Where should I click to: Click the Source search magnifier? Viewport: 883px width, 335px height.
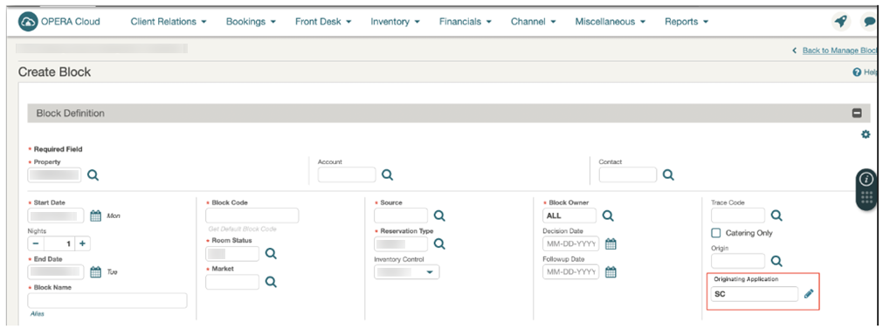coord(439,215)
